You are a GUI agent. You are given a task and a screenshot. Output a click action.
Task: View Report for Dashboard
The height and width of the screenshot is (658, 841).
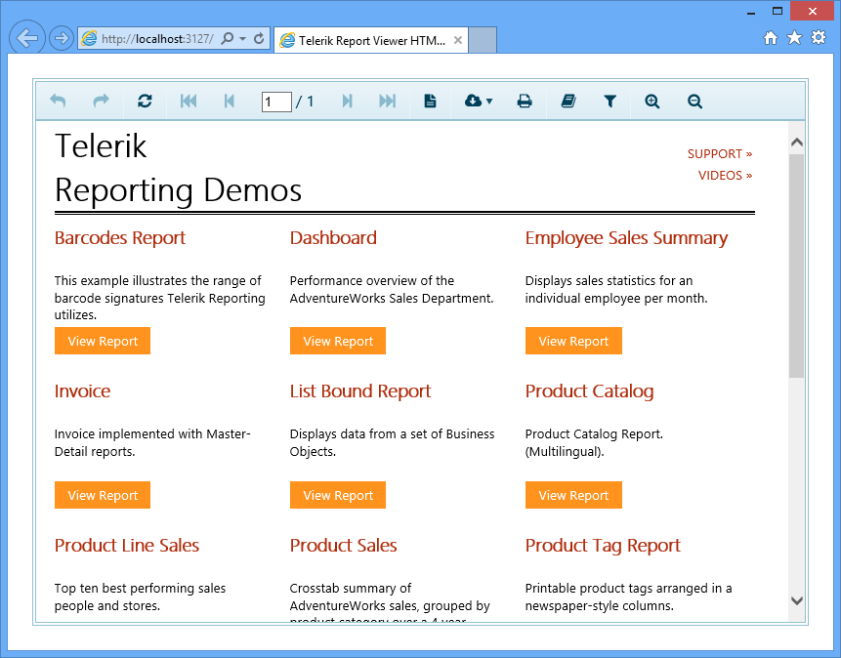338,341
